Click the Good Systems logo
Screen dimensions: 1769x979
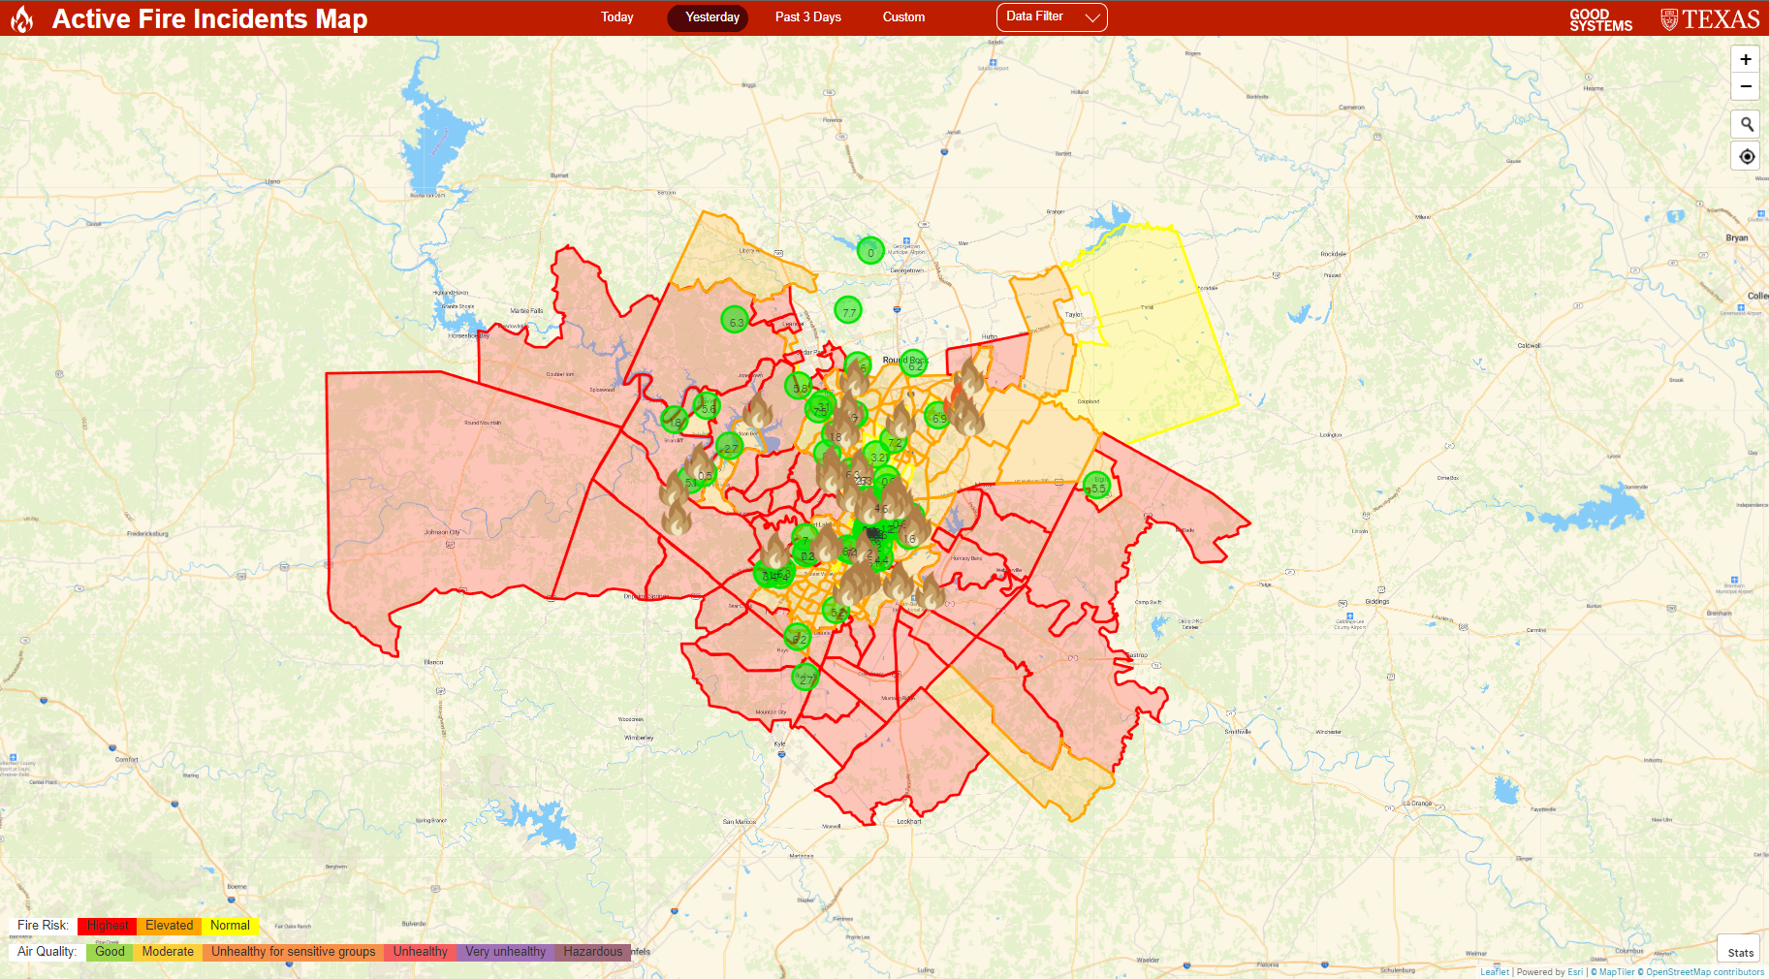tap(1600, 19)
